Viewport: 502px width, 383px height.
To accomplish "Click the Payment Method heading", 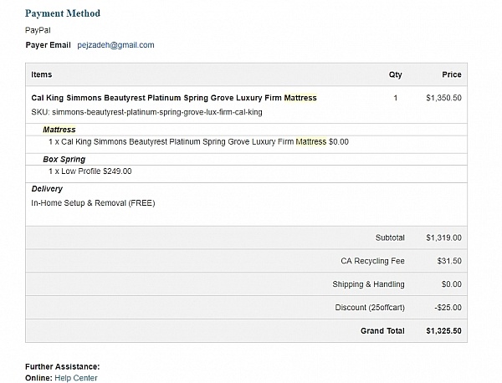I will pyautogui.click(x=63, y=13).
